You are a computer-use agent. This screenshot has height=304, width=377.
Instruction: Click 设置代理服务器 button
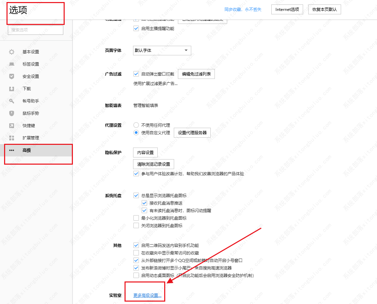point(192,133)
